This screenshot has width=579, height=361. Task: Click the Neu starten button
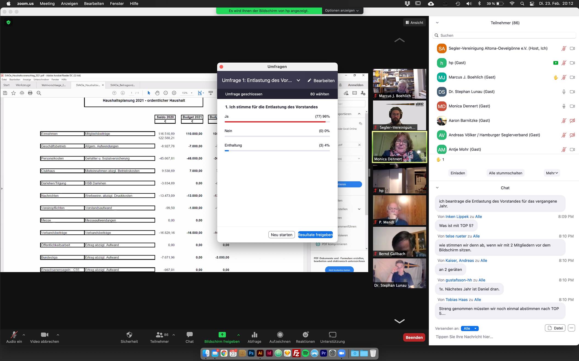[282, 235]
